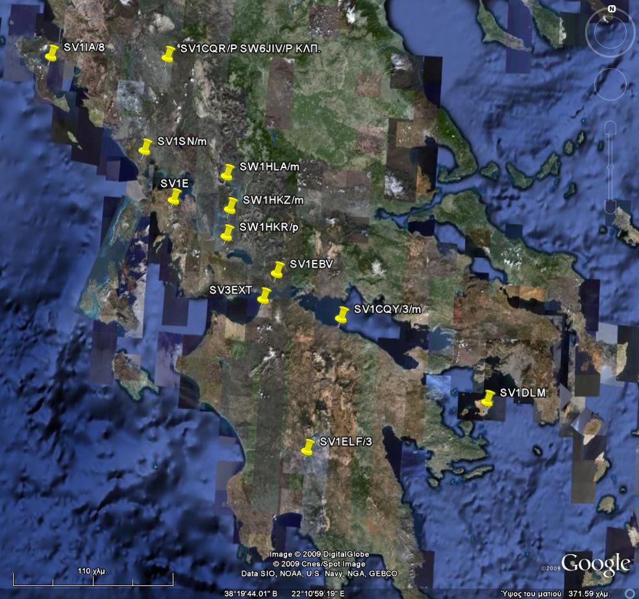Click the 'Ύψος του ματιού' status label
Image resolution: width=639 pixels, height=599 pixels.
[x=531, y=594]
